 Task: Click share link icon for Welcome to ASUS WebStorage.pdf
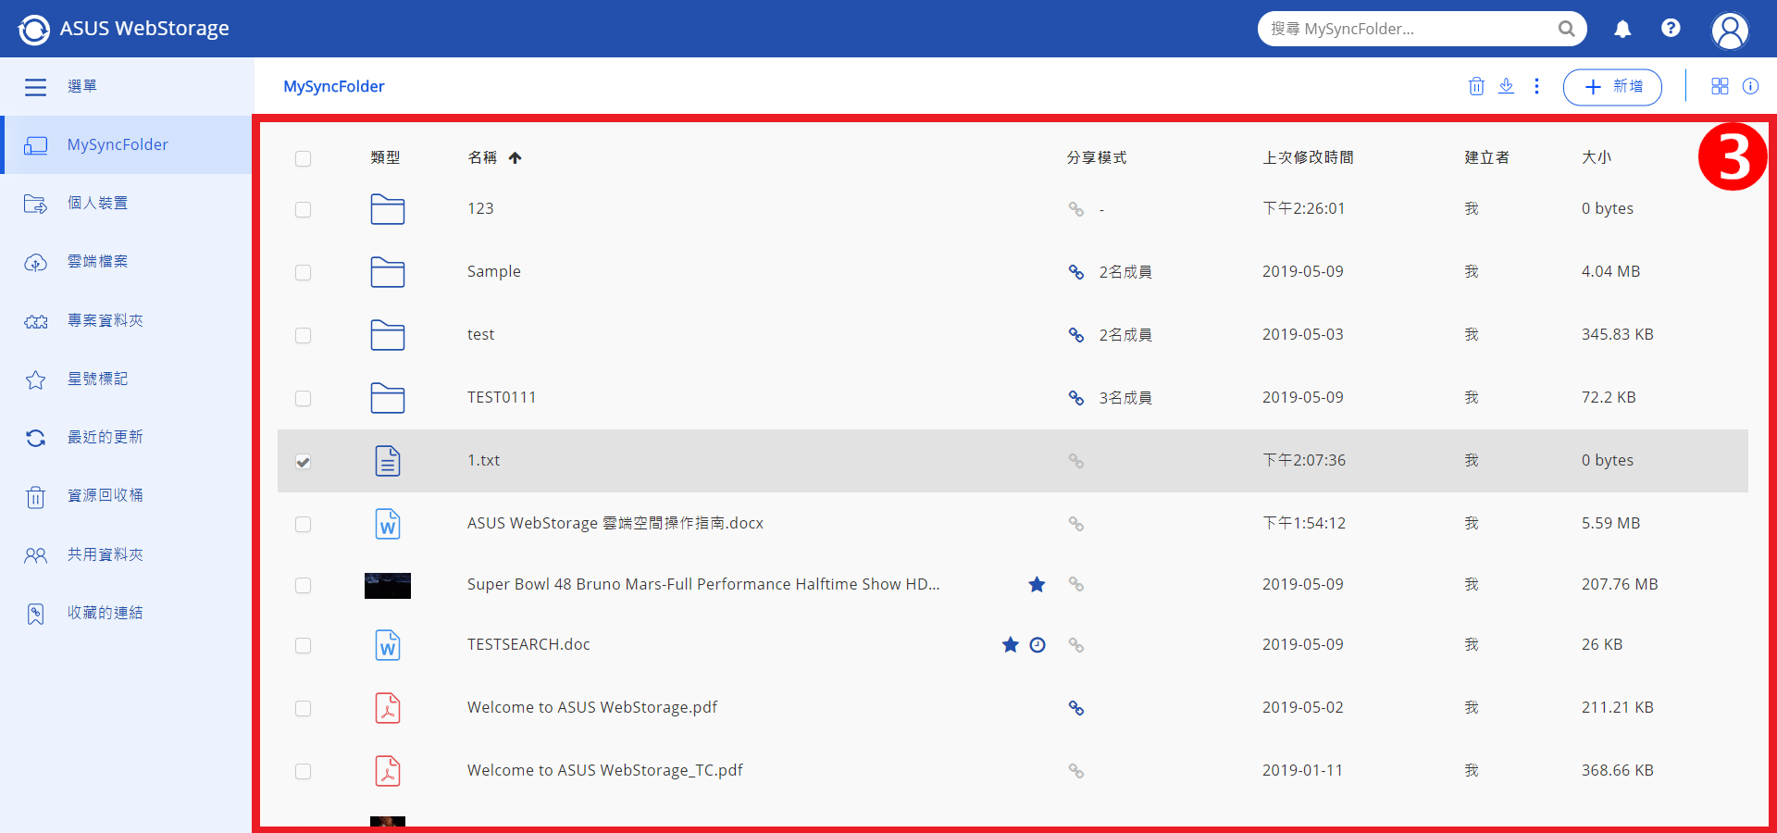click(1076, 708)
